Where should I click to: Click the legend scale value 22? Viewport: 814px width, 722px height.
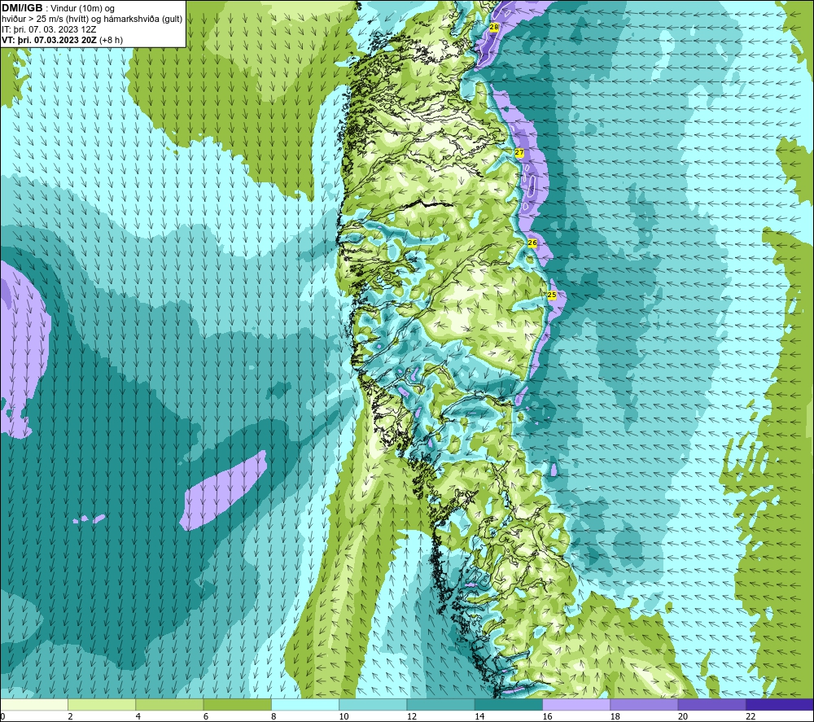[751, 716]
